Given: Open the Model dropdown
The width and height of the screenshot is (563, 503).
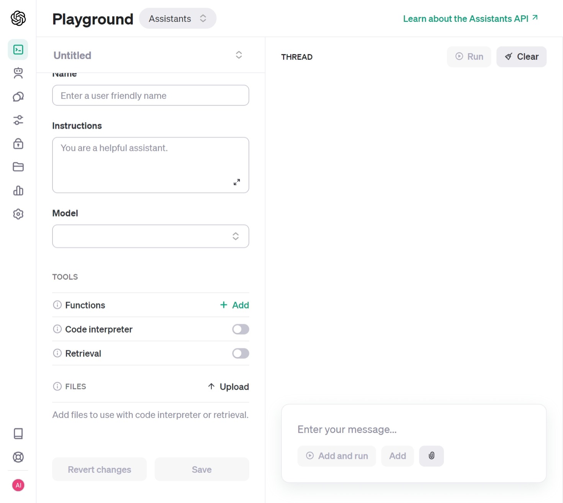Looking at the screenshot, I should click(x=151, y=236).
